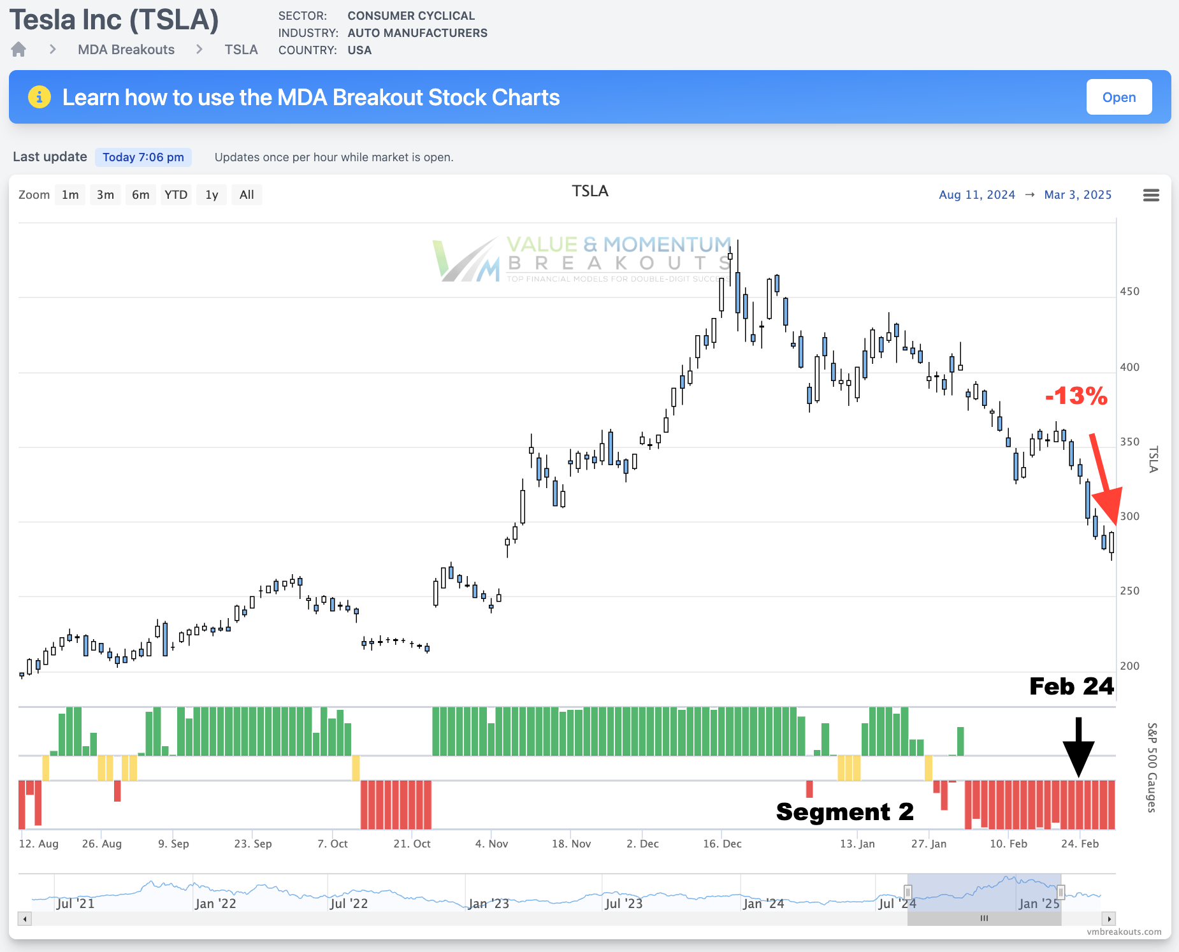This screenshot has width=1179, height=952.
Task: Select the 1m zoom range
Action: pos(70,195)
